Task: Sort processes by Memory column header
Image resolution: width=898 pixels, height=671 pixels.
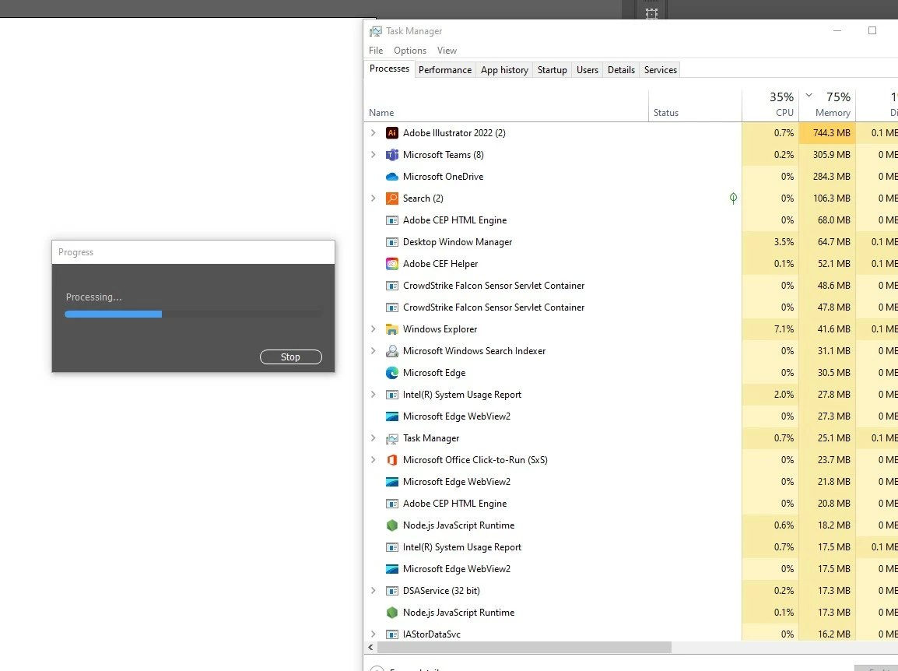Action: [x=827, y=105]
